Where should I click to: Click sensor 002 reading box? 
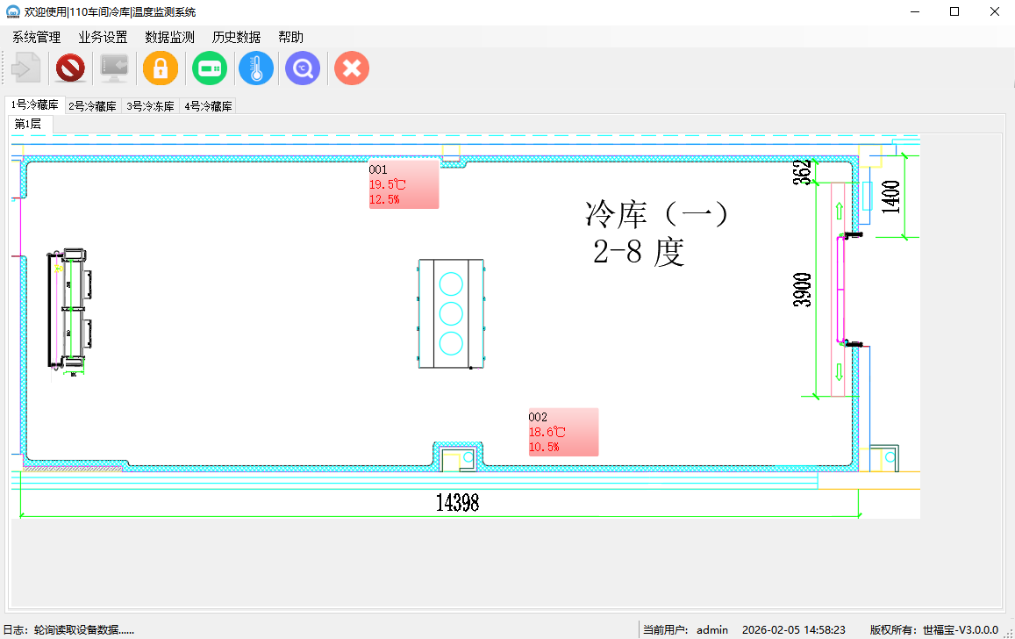point(562,432)
